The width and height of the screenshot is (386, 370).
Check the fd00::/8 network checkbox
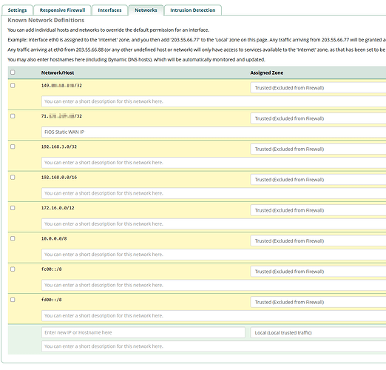click(13, 300)
